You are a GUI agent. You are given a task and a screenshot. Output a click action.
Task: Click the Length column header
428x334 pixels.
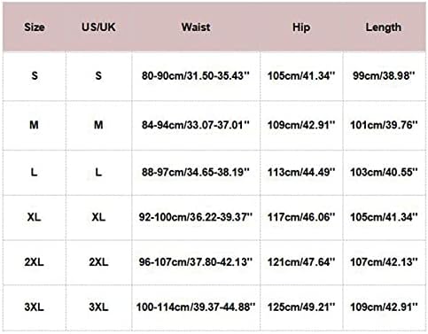pos(384,27)
